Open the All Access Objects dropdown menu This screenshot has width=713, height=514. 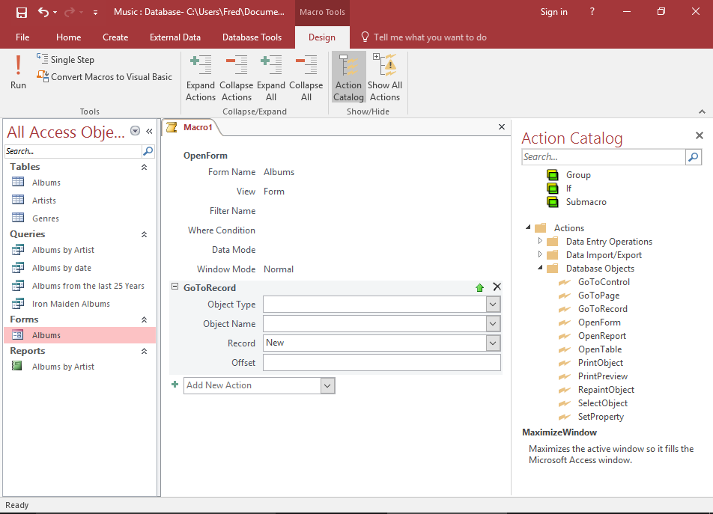point(135,131)
